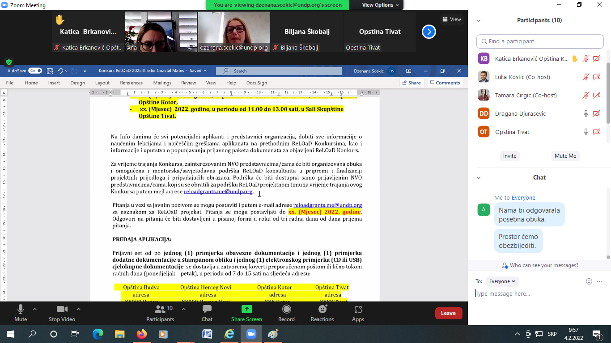Expand audio options arrow beside Mute

[x=35, y=309]
